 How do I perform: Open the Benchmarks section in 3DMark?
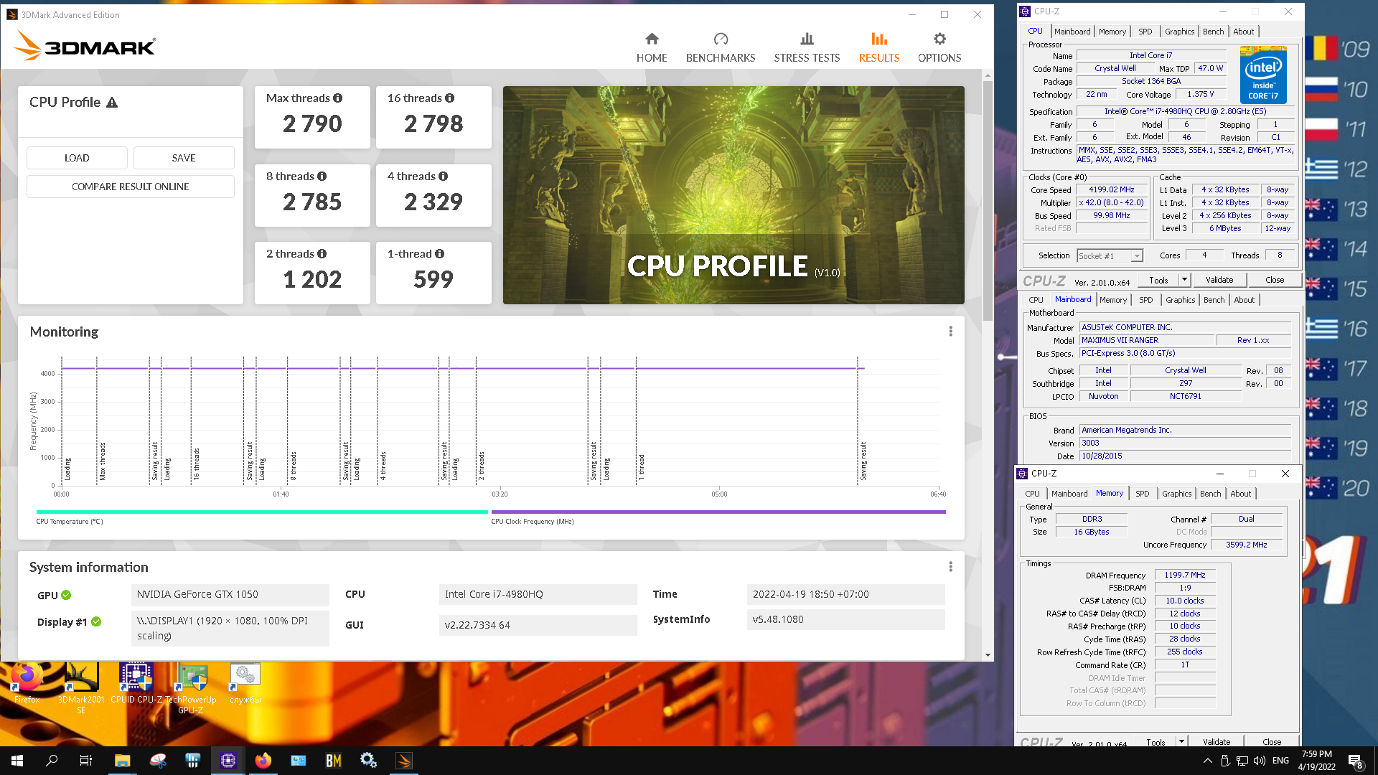click(721, 47)
